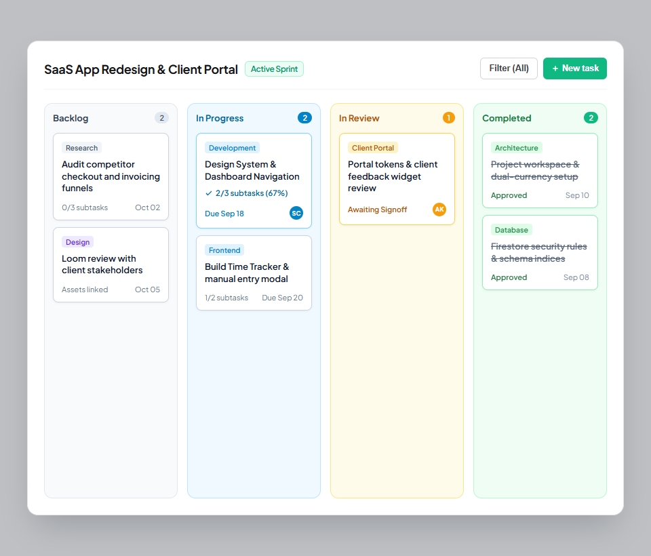The width and height of the screenshot is (651, 556).
Task: Open Firestore security rules & schema indices title
Action: click(539, 252)
